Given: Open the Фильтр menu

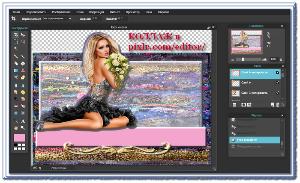Looking at the screenshot, I should point(115,12).
